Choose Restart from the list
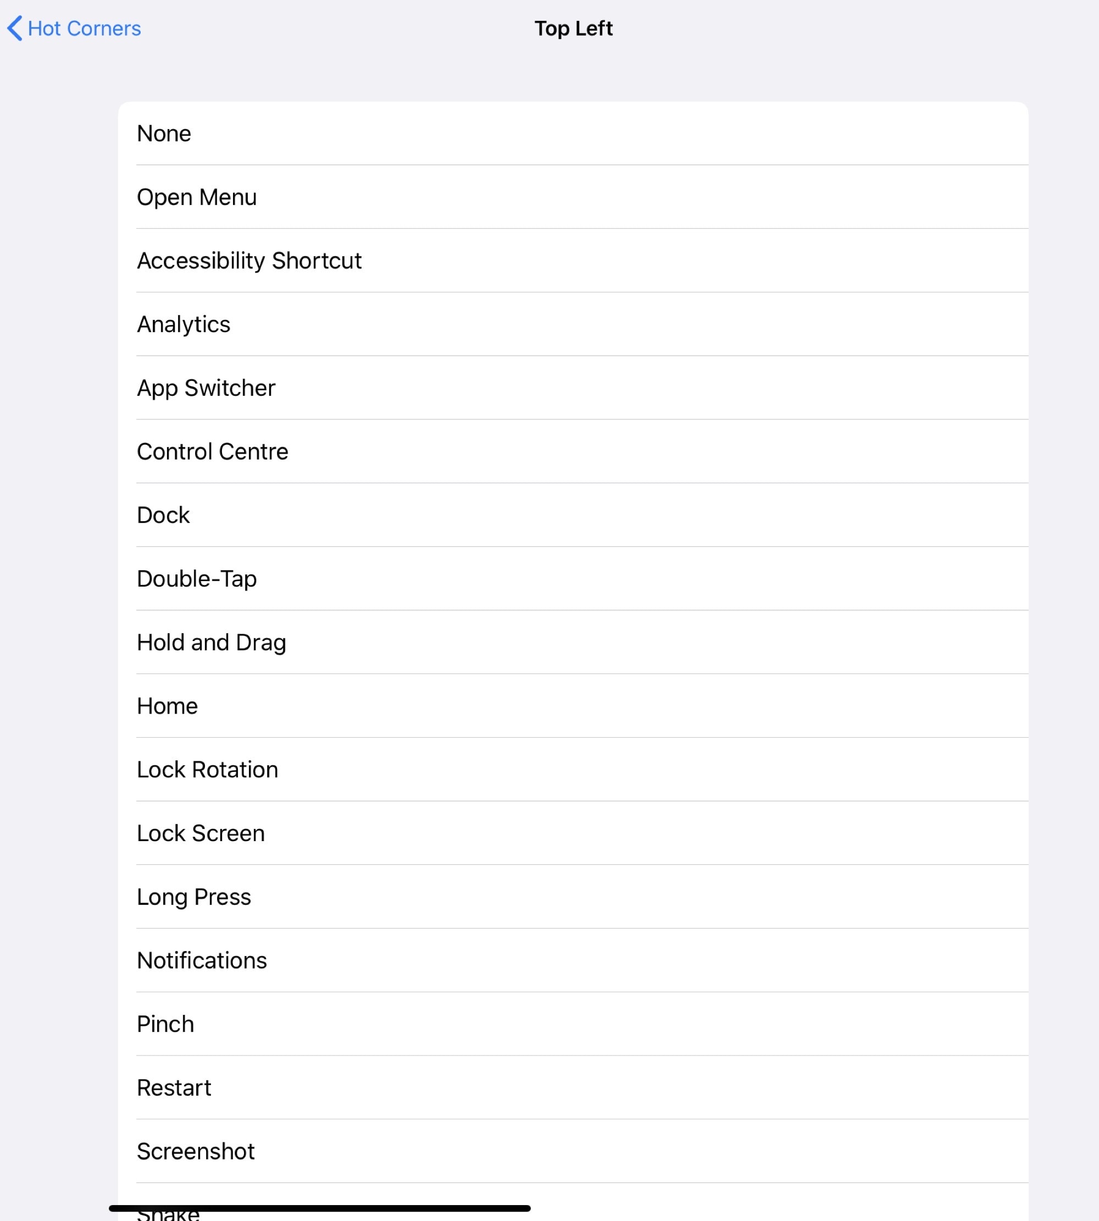 pos(174,1087)
